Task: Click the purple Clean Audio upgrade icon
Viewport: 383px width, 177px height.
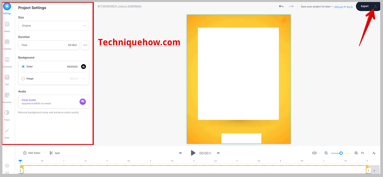Action: [83, 102]
